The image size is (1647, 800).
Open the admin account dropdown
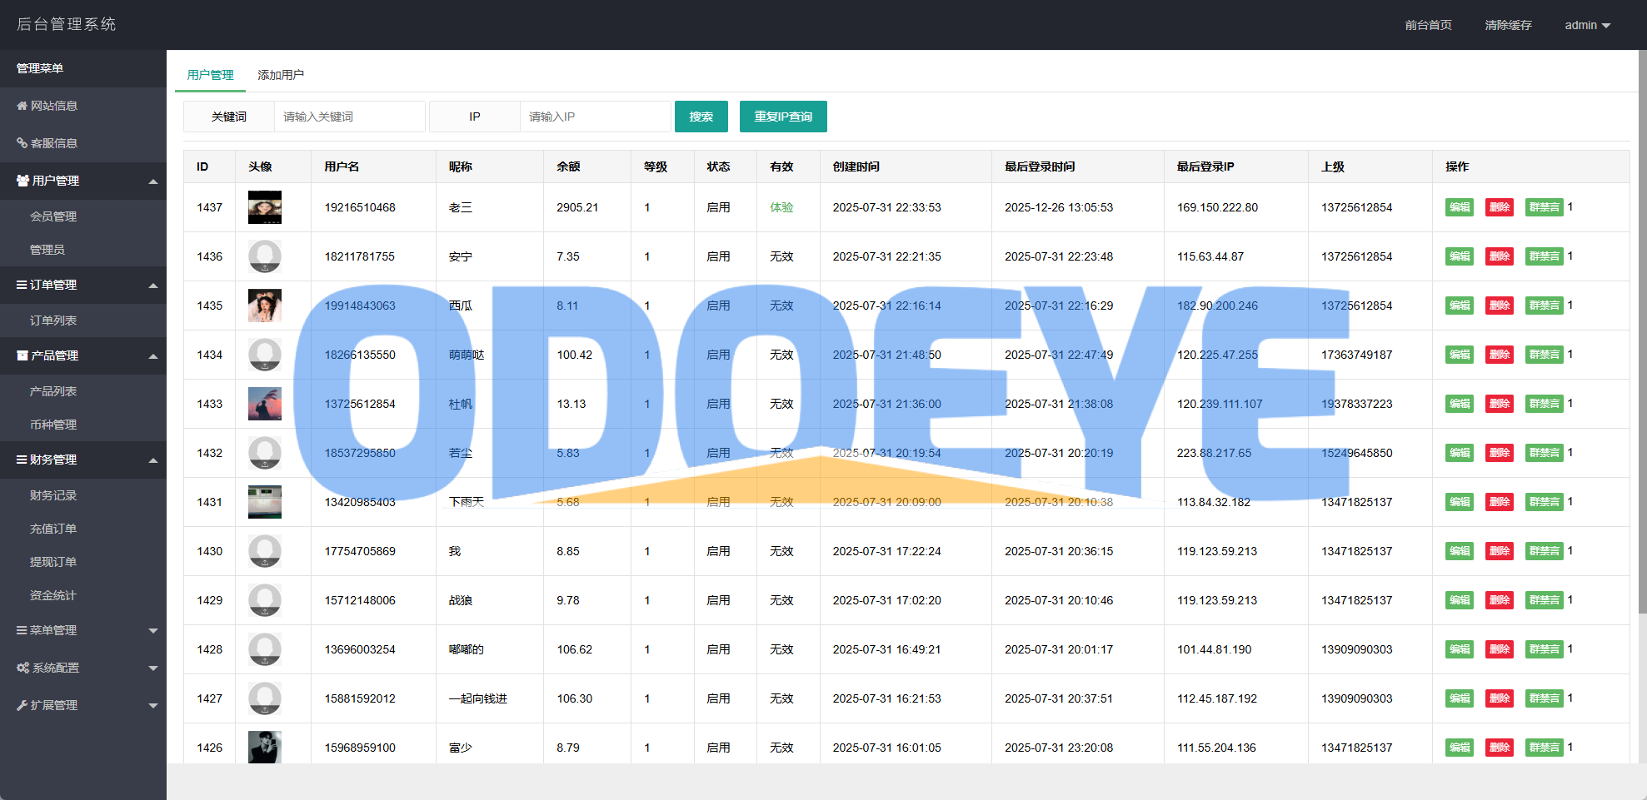pos(1587,25)
